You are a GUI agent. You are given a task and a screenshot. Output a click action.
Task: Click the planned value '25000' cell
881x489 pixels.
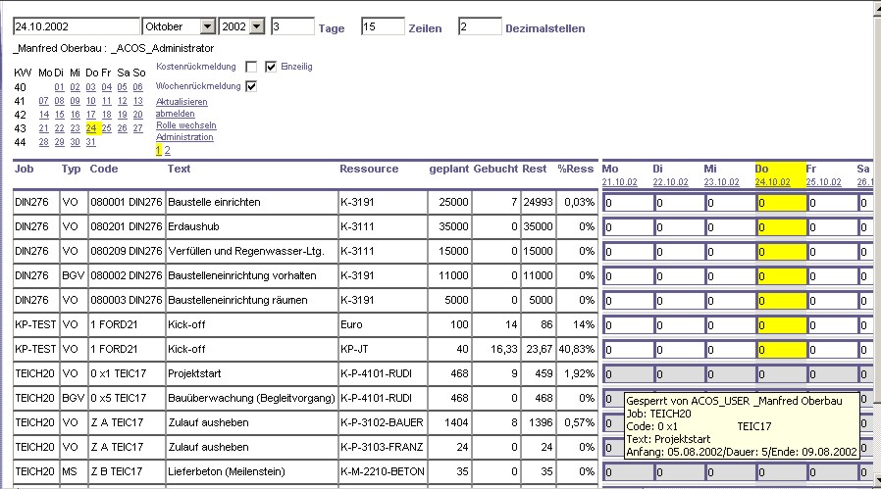pyautogui.click(x=449, y=202)
